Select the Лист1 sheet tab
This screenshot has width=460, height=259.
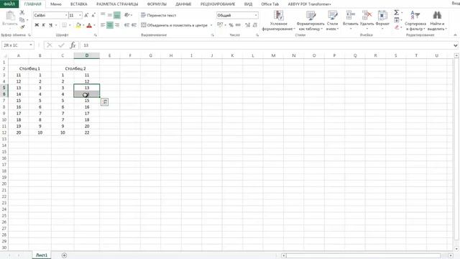[42, 255]
